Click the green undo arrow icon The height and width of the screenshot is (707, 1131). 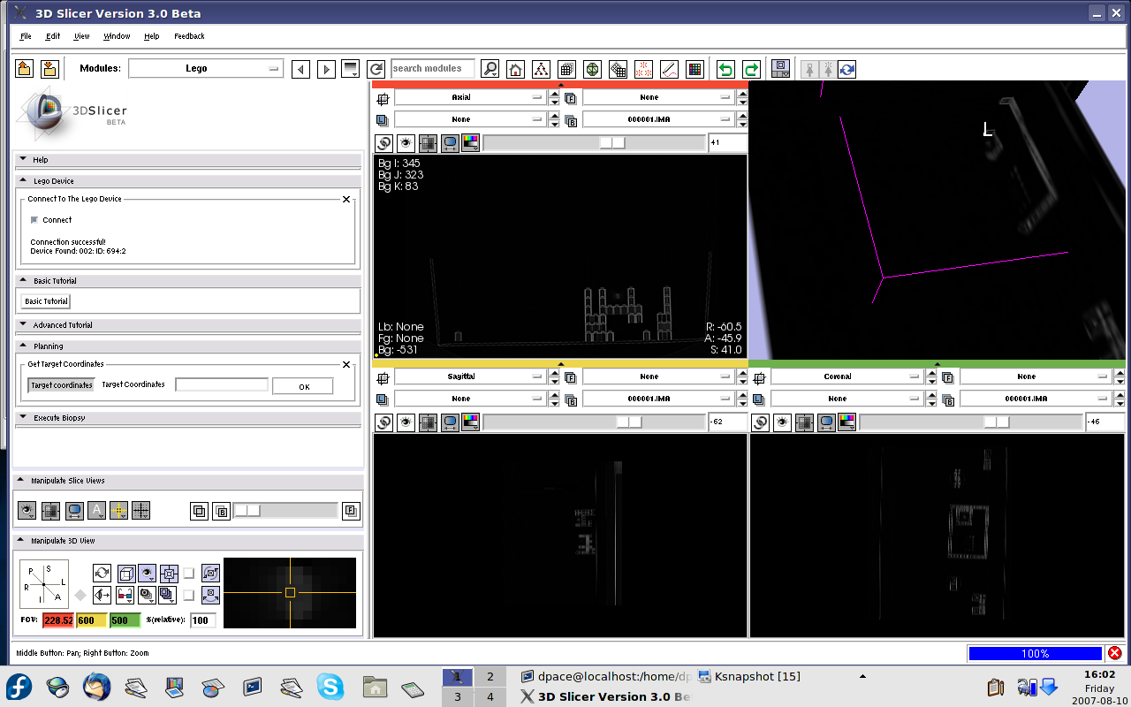725,69
